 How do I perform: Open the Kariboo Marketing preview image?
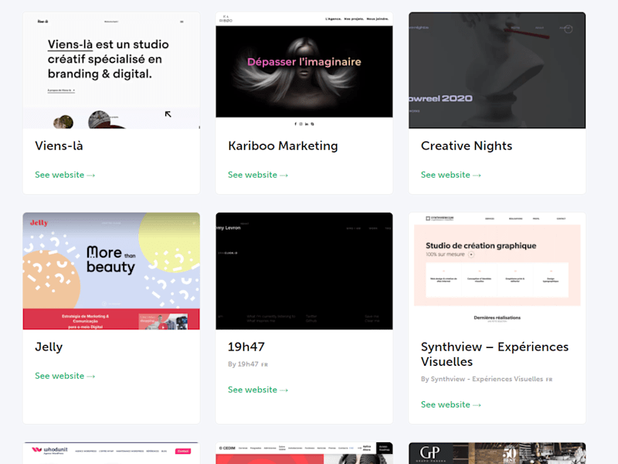pos(304,70)
